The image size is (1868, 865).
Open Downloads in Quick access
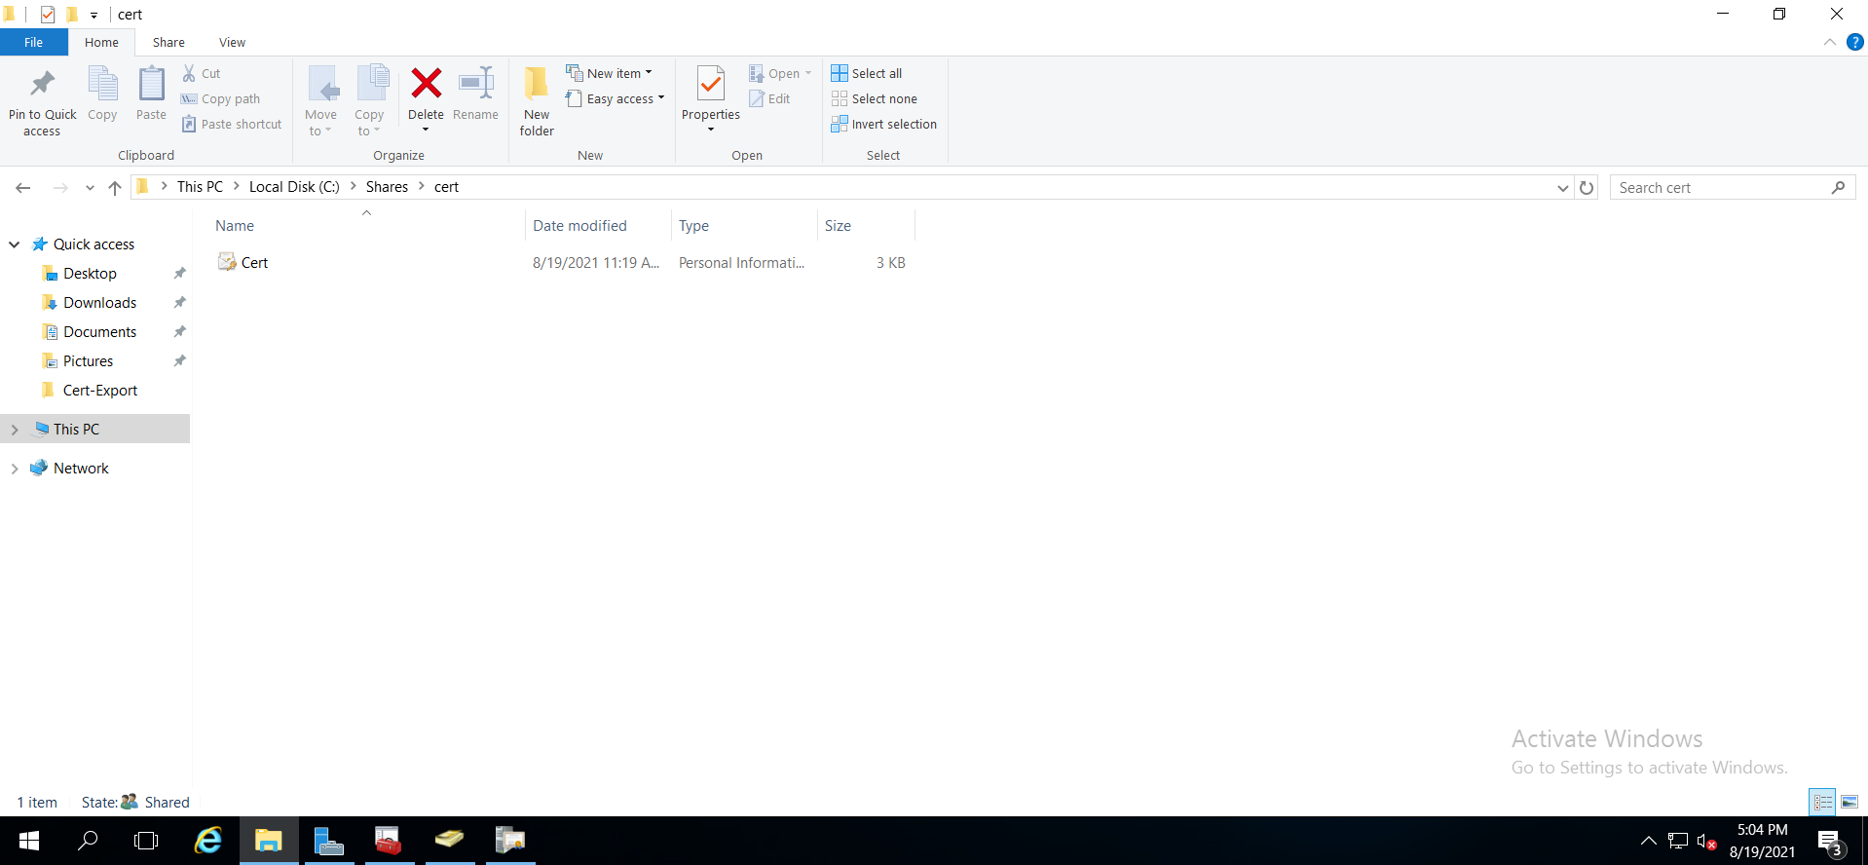(x=99, y=303)
